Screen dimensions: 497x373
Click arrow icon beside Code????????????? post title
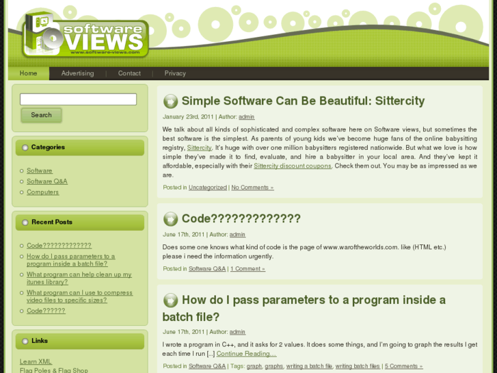point(170,219)
